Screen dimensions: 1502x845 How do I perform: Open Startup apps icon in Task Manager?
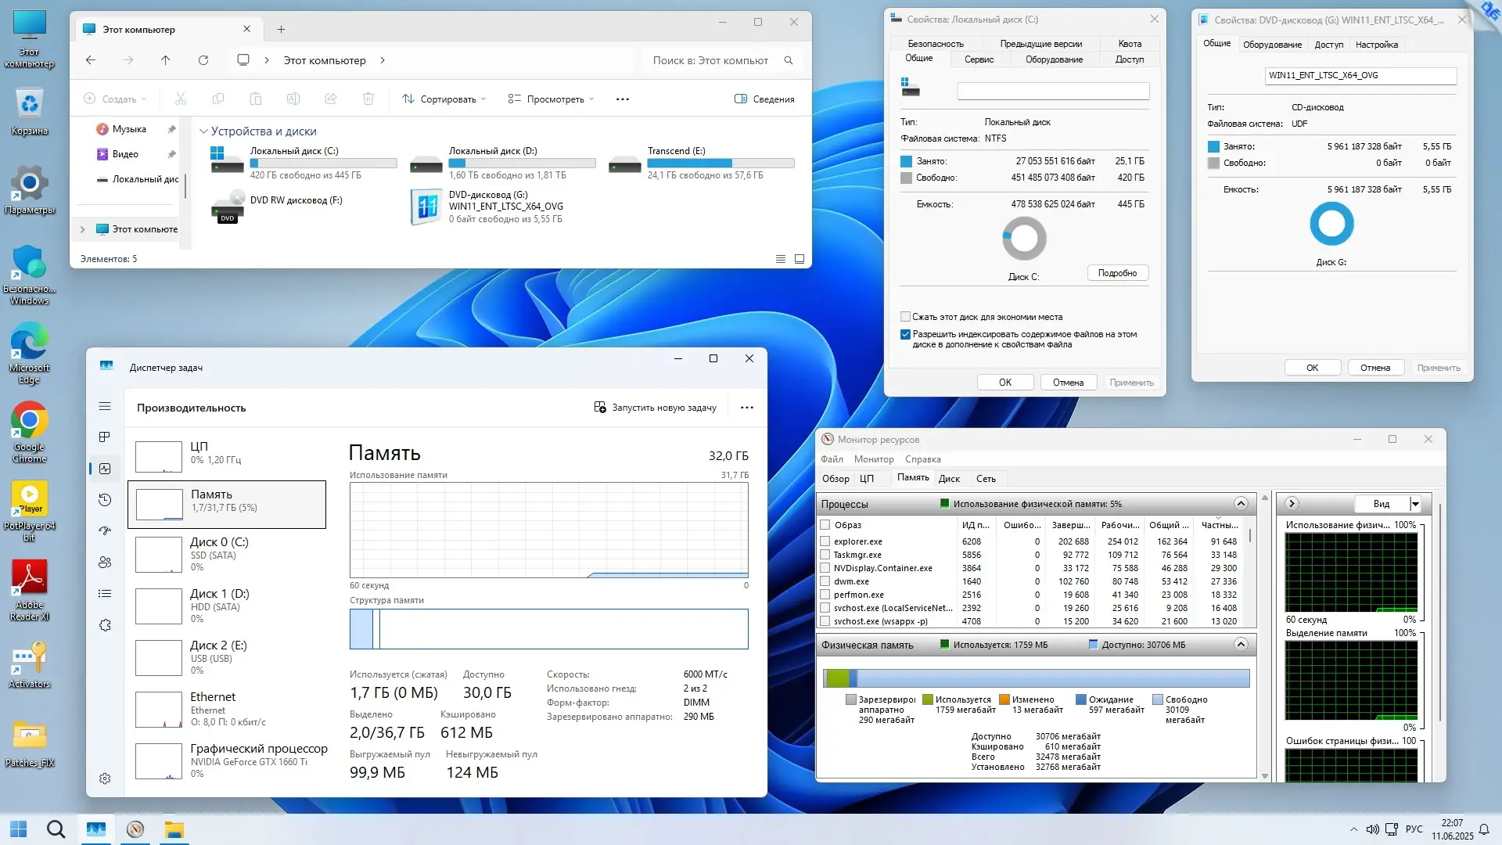pos(105,531)
